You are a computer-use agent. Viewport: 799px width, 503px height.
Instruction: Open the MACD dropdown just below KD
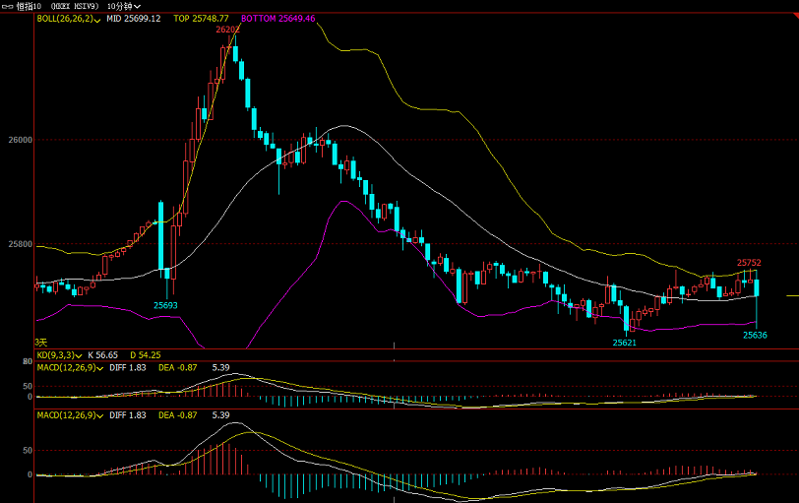click(x=99, y=367)
